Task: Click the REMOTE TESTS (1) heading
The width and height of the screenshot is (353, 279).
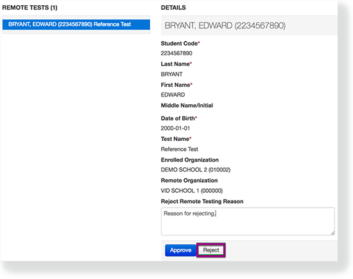Action: (x=30, y=8)
